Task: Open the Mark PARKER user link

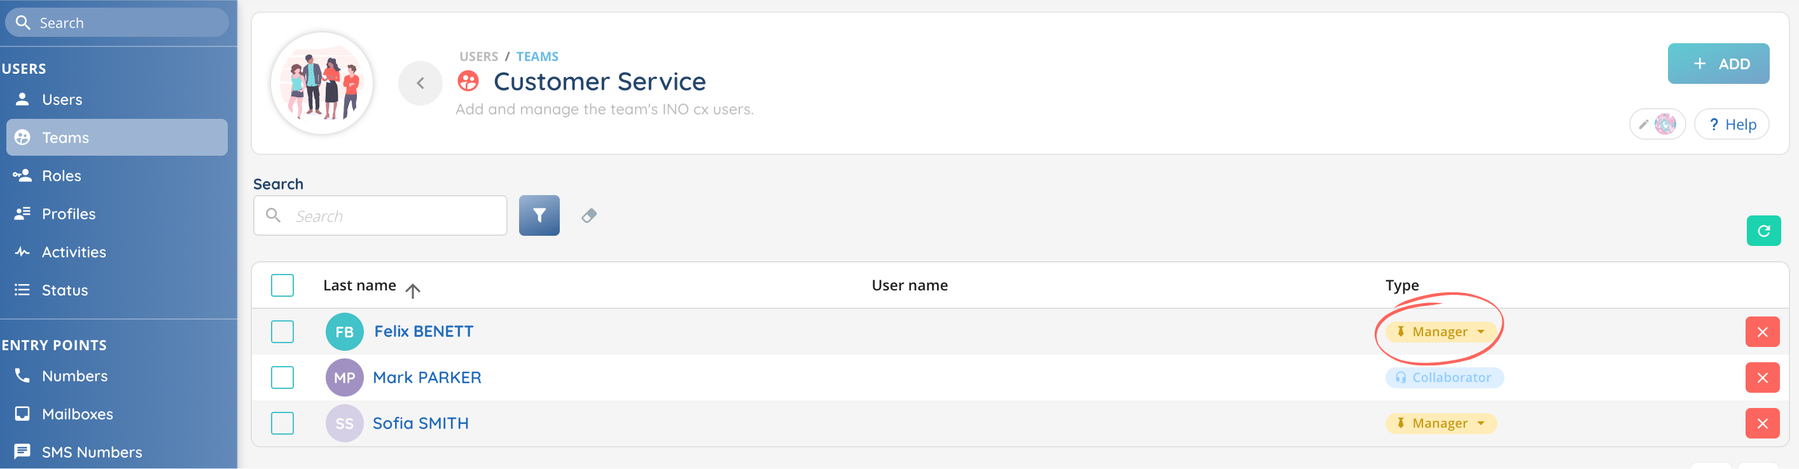Action: click(427, 377)
